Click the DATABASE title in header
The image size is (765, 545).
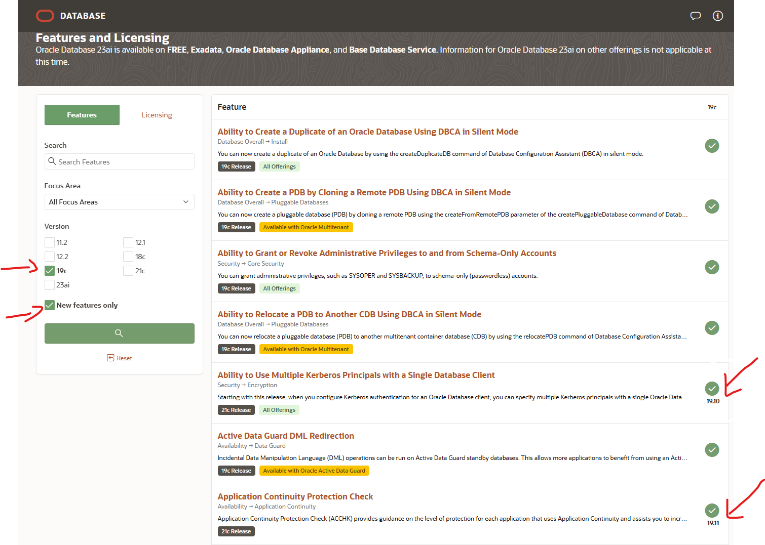pyautogui.click(x=83, y=16)
